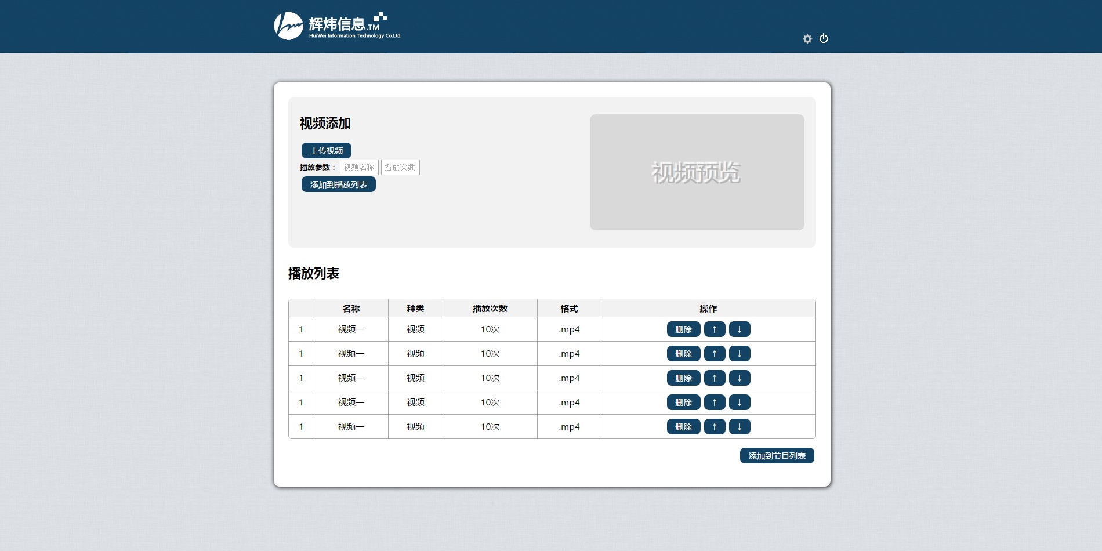Focus the 播放次数 input field
1102x551 pixels.
tap(400, 168)
